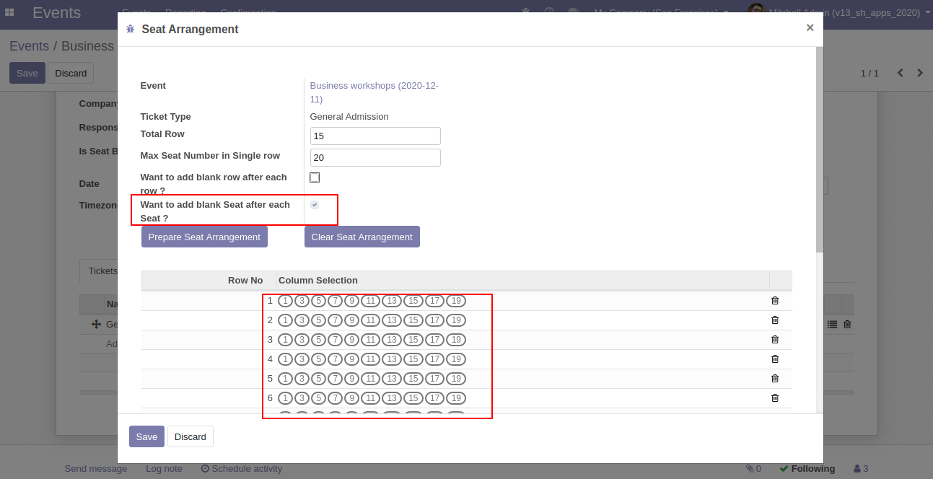Delete row 5 with its trash icon
This screenshot has width=933, height=479.
point(775,379)
